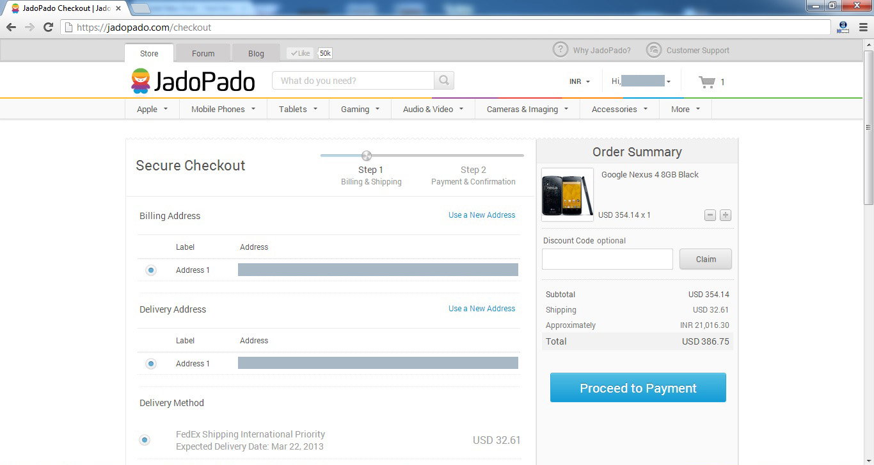Switch to the Forum tab
Viewport: 874px width, 465px height.
(203, 53)
